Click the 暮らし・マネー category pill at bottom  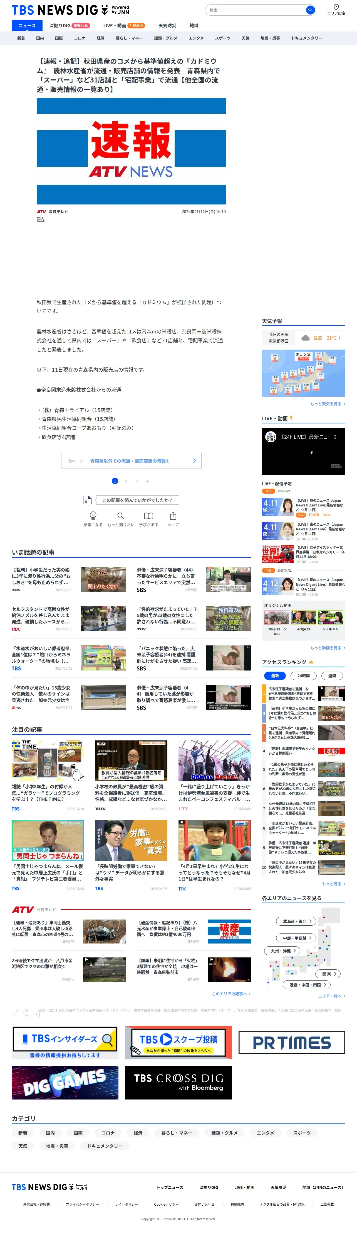click(x=177, y=1132)
